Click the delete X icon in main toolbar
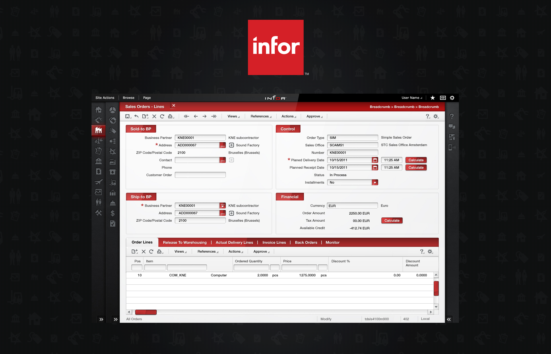 154,116
